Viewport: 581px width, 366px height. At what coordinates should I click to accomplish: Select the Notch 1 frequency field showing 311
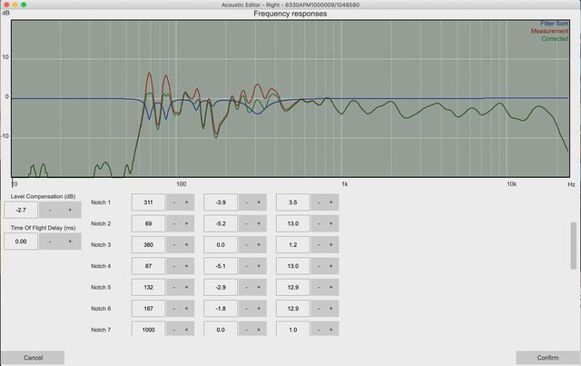(149, 202)
